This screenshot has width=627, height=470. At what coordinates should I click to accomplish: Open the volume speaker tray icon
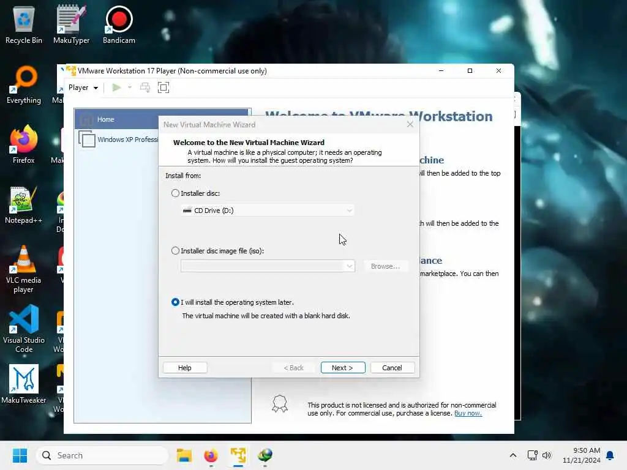click(547, 455)
